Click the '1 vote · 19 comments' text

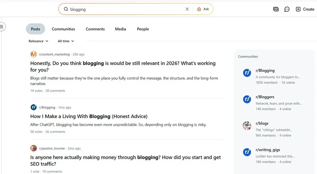coord(46,171)
